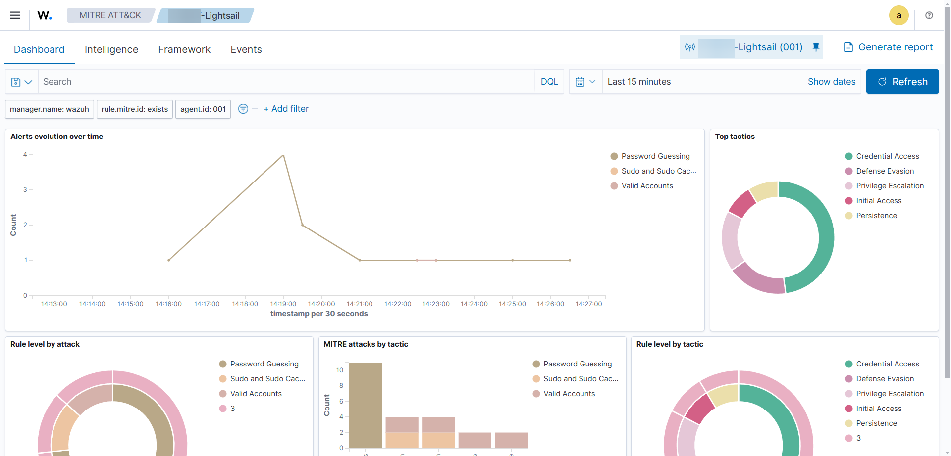This screenshot has height=456, width=951.
Task: Switch to the Dashboard tab
Action: [x=39, y=49]
